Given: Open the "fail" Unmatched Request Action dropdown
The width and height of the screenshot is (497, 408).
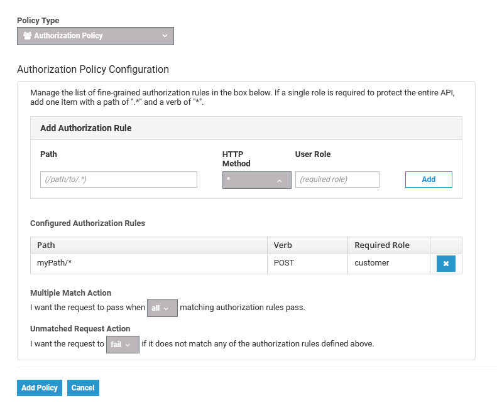Looking at the screenshot, I should tap(123, 345).
